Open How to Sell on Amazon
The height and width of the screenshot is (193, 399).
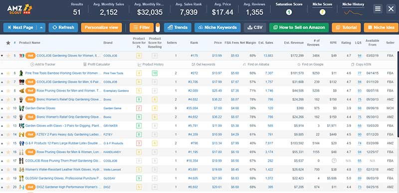click(299, 27)
